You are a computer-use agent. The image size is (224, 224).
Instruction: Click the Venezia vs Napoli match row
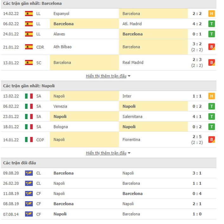click(x=108, y=106)
